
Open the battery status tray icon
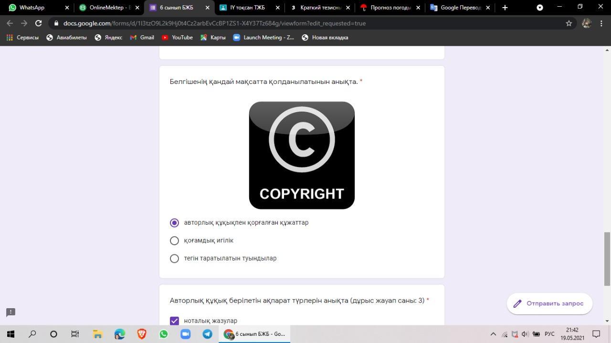[536, 334]
